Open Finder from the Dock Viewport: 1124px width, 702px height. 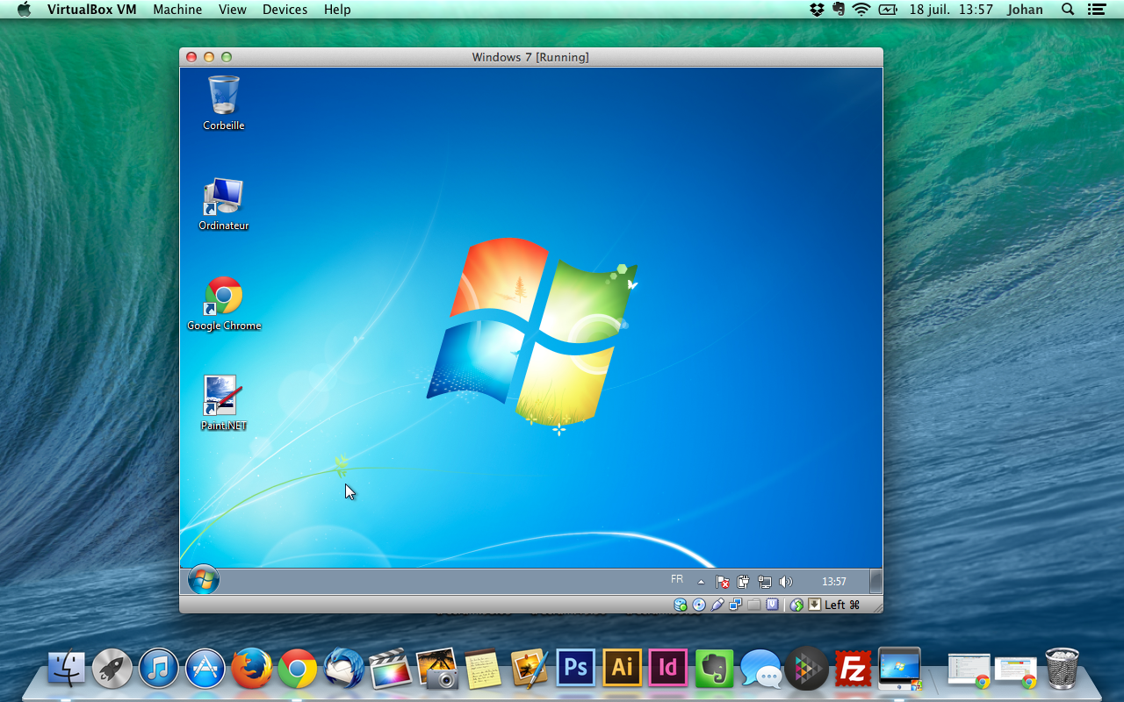(67, 670)
